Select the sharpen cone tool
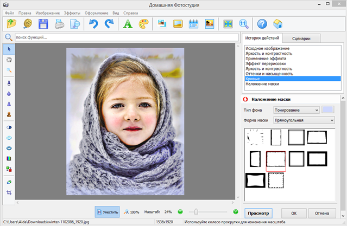This screenshot has width=347, height=226. (9, 104)
